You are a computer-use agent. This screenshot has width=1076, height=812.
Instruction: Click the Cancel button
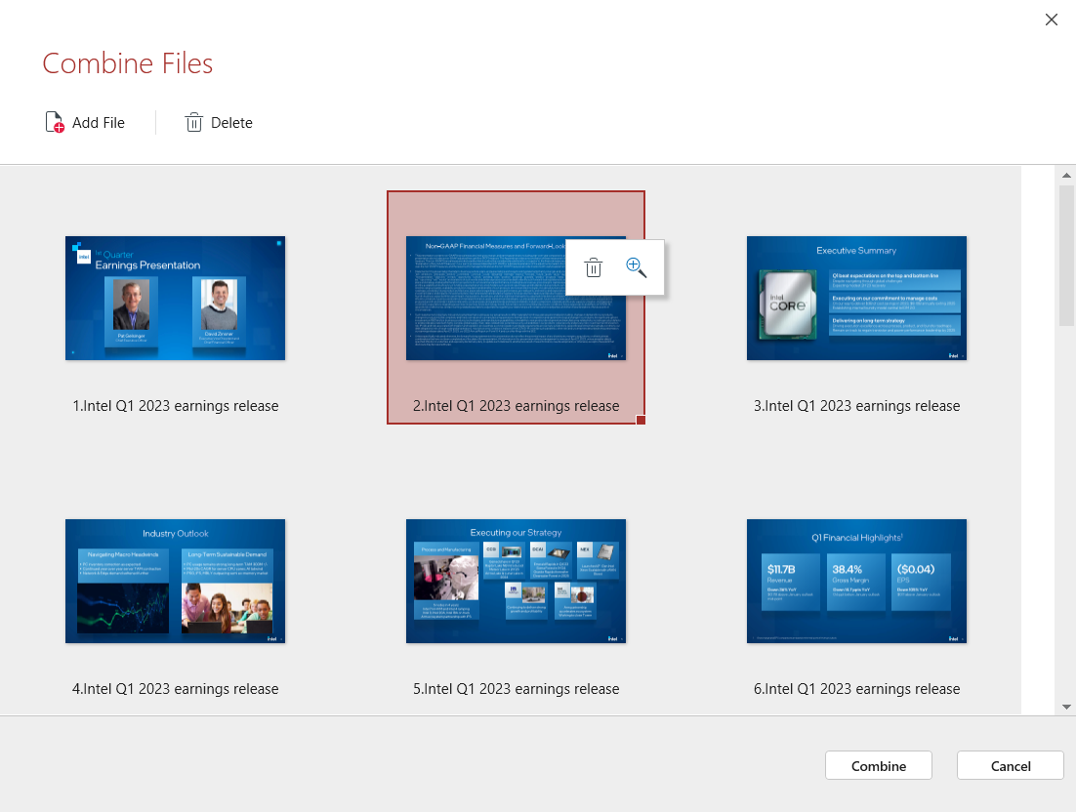pos(1011,765)
